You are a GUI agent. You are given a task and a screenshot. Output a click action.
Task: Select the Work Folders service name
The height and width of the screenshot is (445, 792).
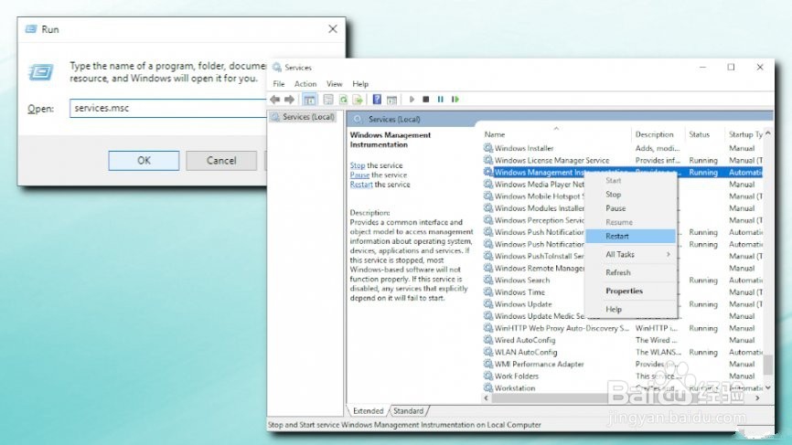(x=516, y=376)
